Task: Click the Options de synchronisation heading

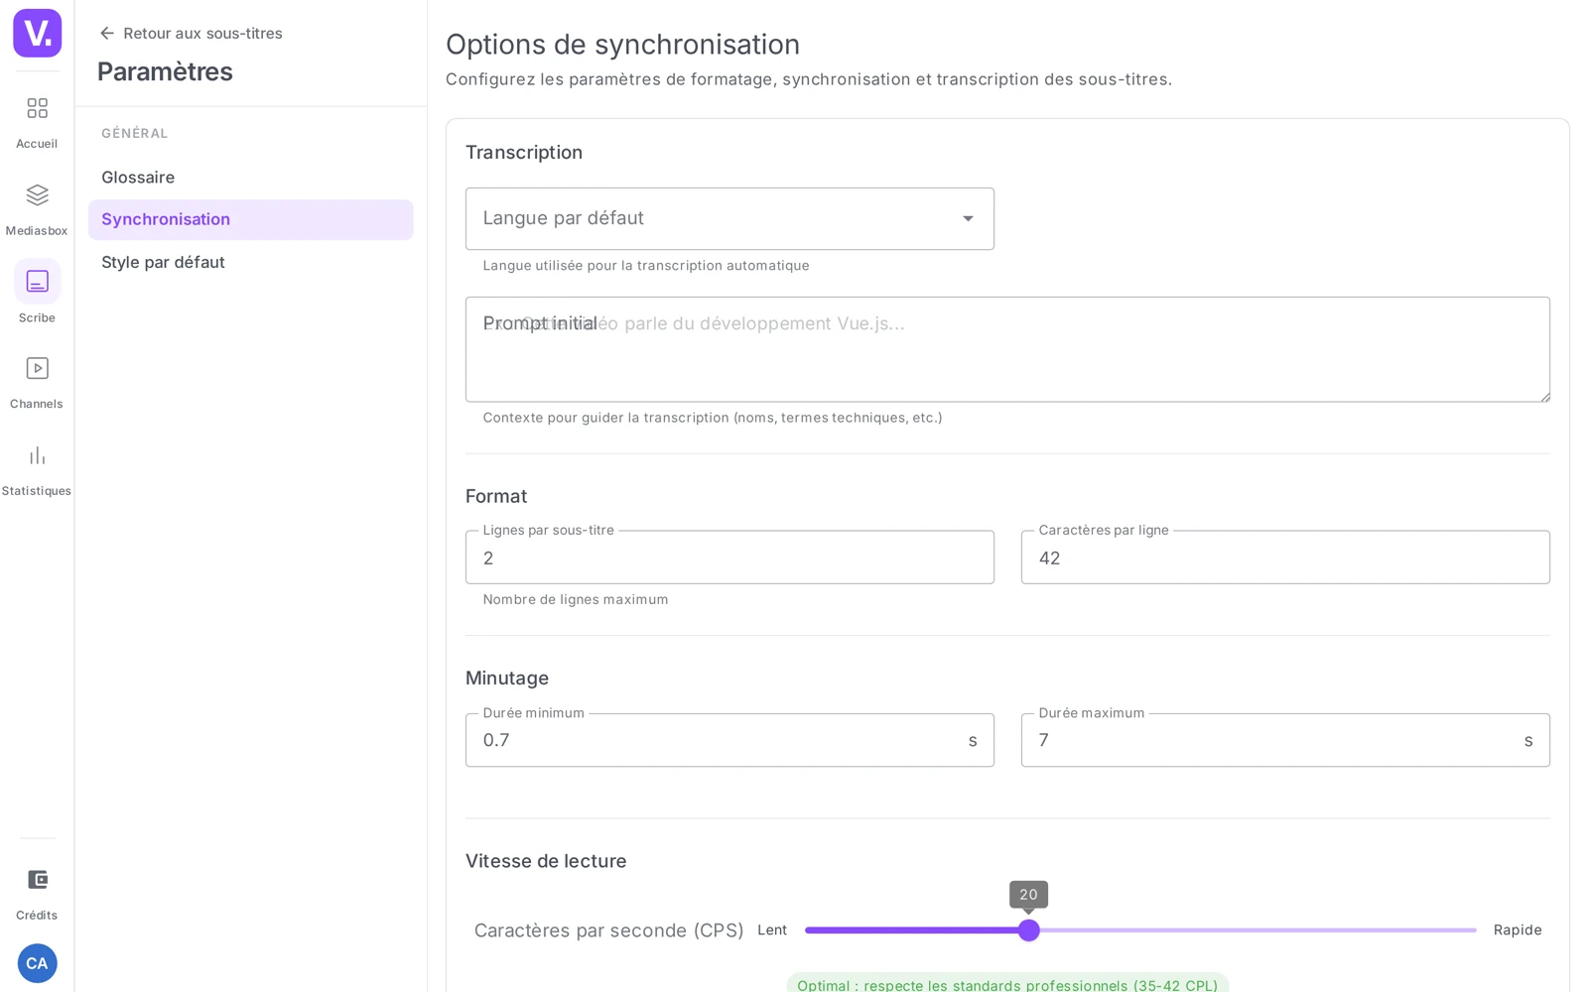Action: tap(622, 45)
